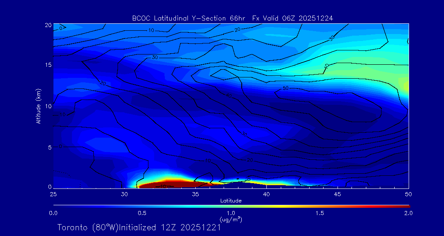Click the colorbar label 1.5
Viewport: 444px width, 236px height.
tap(320, 213)
